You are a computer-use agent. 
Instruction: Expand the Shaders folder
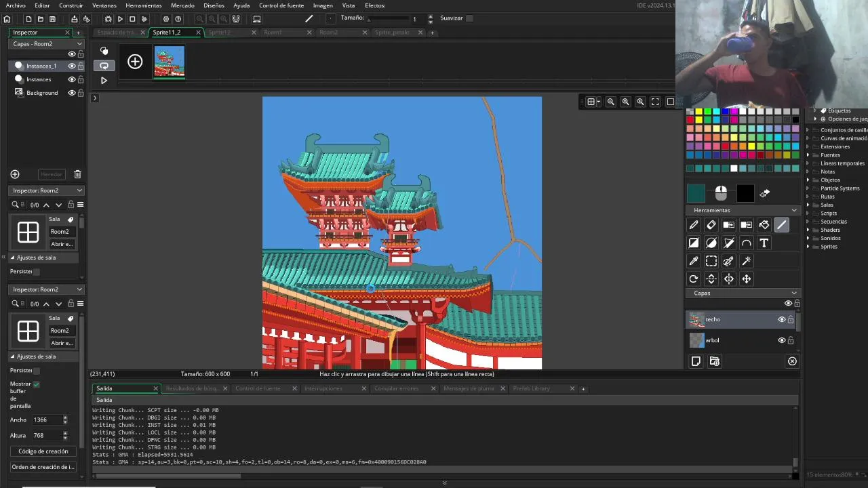pos(808,230)
